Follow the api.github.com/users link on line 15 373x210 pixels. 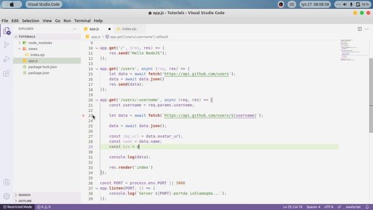(196, 74)
